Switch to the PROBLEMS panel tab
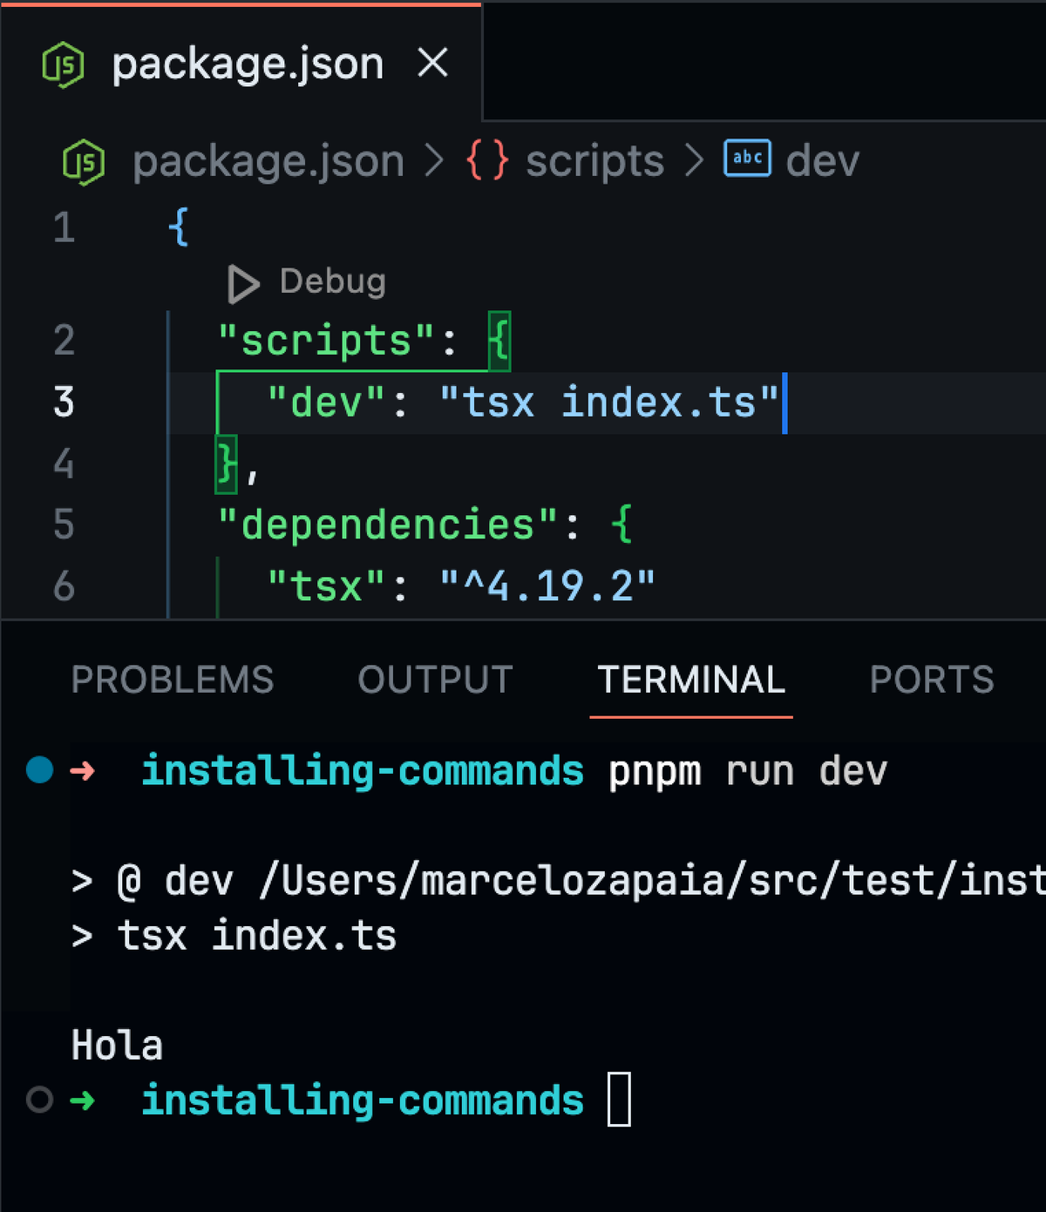 coord(173,680)
